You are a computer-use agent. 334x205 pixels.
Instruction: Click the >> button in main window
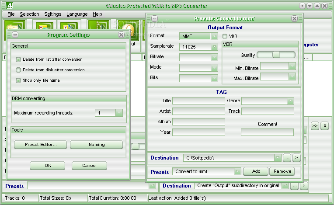[315, 125]
